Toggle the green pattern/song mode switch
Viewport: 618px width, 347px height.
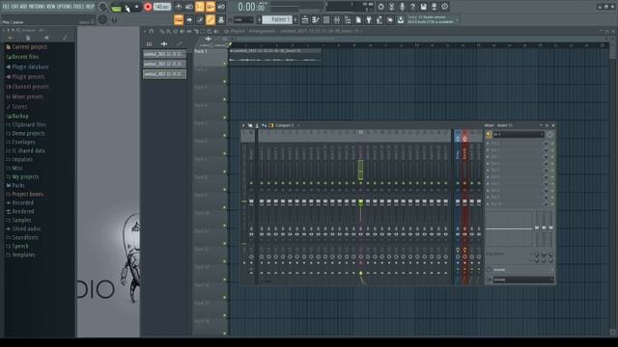[117, 8]
